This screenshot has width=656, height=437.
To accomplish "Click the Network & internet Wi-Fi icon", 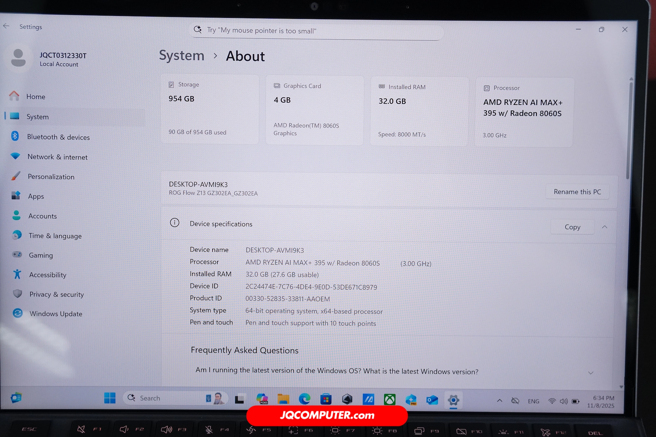I will coord(15,156).
